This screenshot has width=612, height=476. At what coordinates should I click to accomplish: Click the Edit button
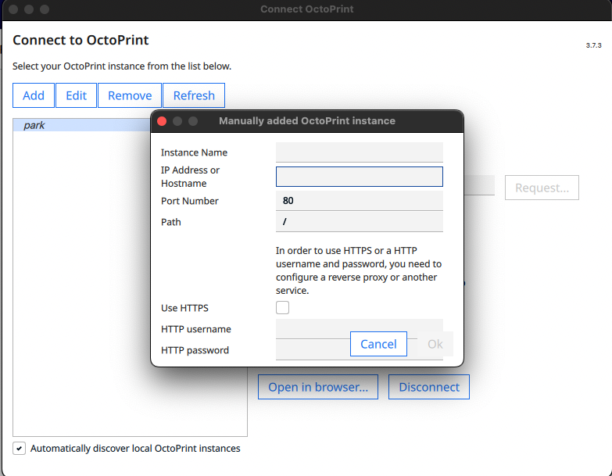click(x=76, y=95)
